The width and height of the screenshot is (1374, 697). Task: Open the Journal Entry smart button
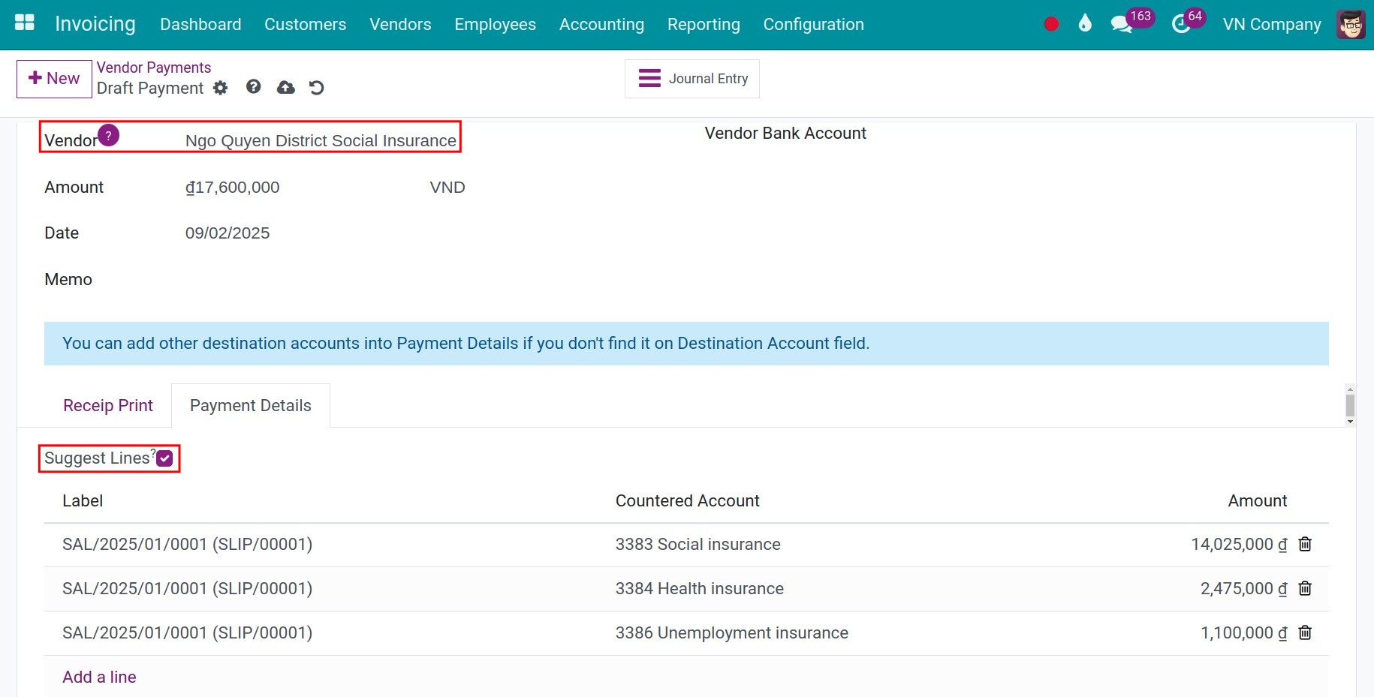692,79
